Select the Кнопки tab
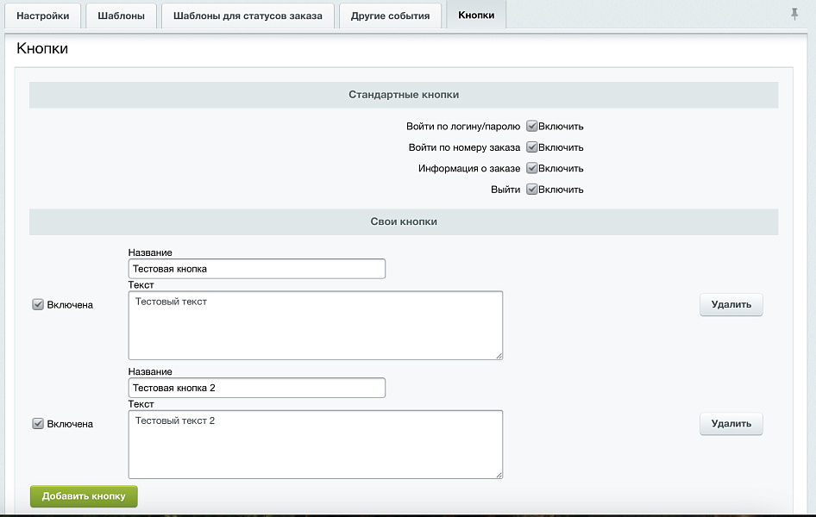The width and height of the screenshot is (816, 517). 476,15
